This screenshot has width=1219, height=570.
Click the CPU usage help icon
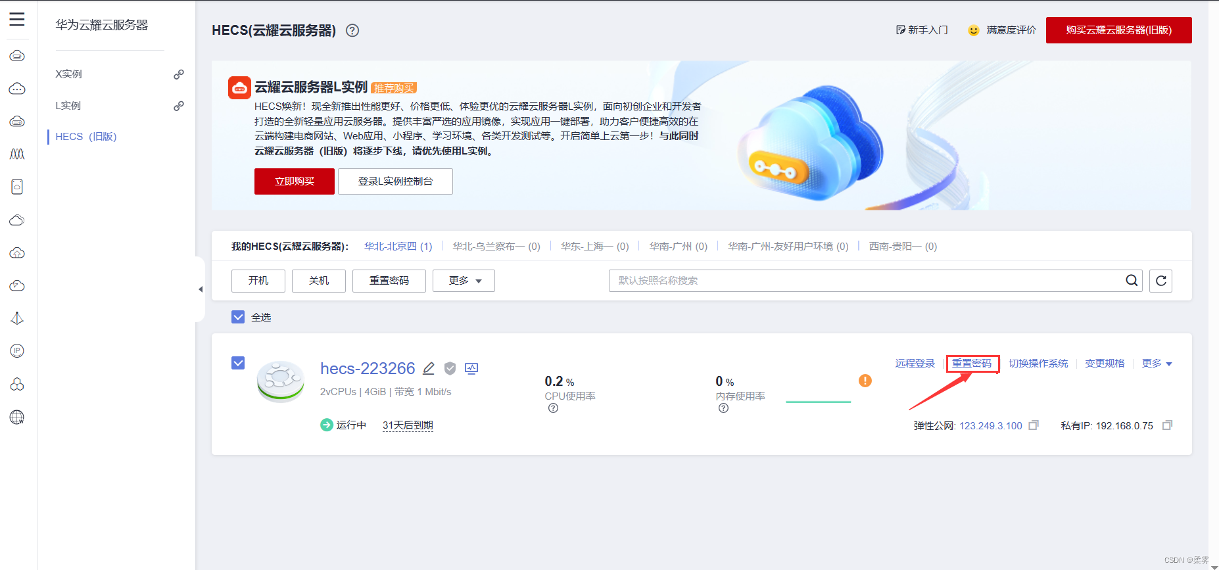click(553, 408)
